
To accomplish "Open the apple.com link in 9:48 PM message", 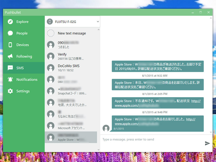I will [x=126, y=124].
